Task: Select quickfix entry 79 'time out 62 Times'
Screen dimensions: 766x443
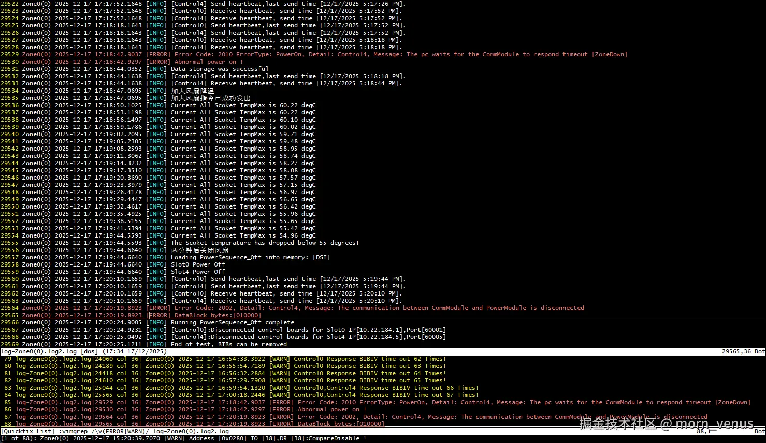Action: 225,359
